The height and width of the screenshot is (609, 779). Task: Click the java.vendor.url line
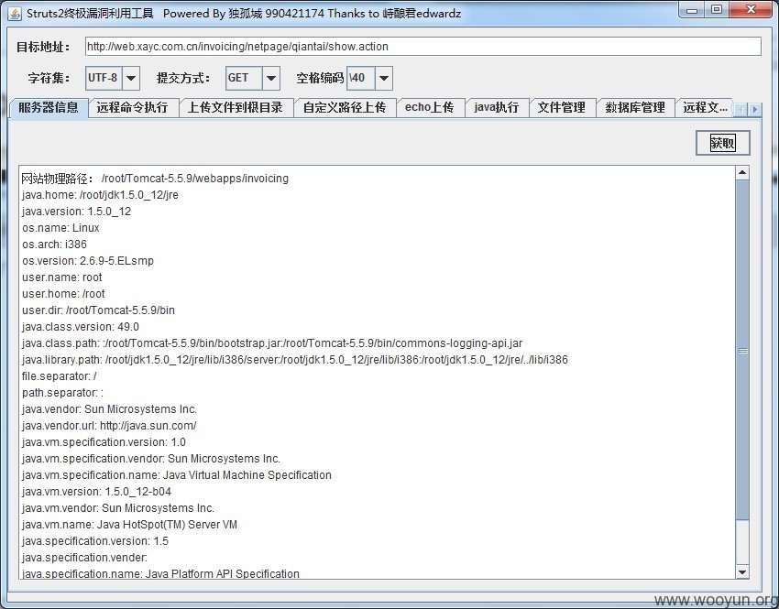tap(109, 425)
